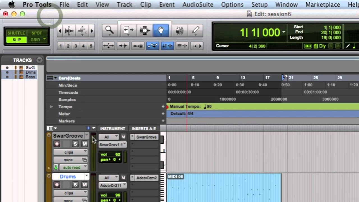The image size is (359, 202).
Task: Open SwarGroove track view selector 'clips'
Action: point(70,152)
